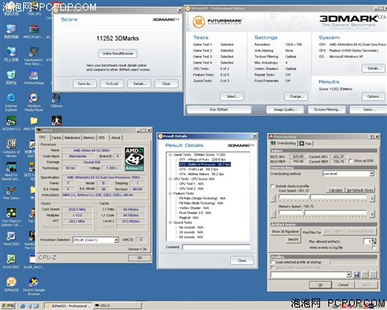The height and width of the screenshot is (310, 387).
Task: Switch to 3DMark03 Professional taskbar button
Action: pyautogui.click(x=68, y=306)
